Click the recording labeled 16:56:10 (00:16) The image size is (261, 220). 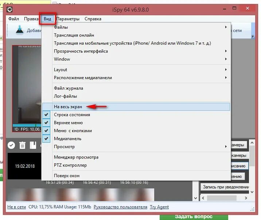(x=134, y=182)
